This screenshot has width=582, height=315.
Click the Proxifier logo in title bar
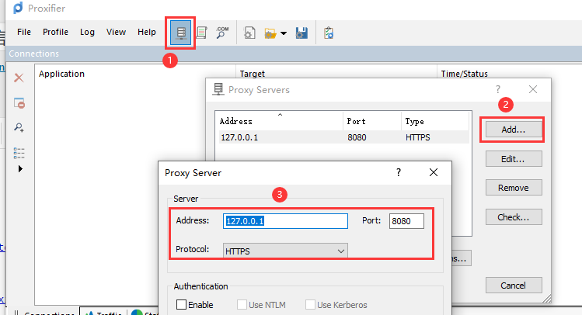18,8
